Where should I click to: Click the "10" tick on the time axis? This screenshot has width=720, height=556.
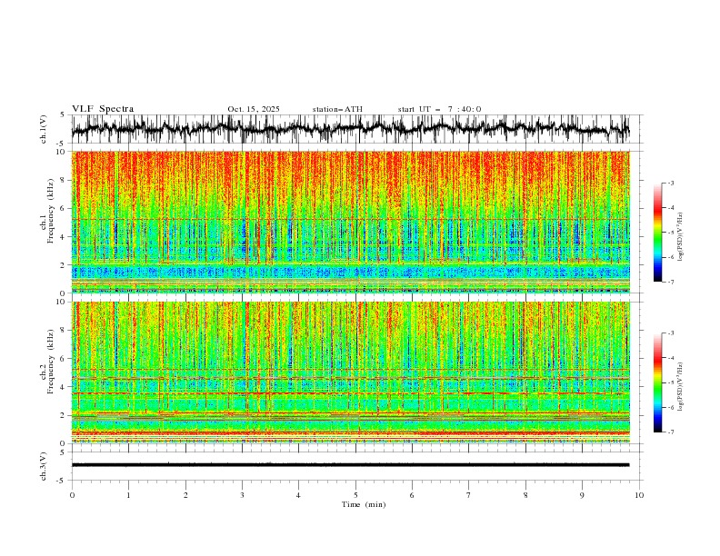(x=639, y=495)
